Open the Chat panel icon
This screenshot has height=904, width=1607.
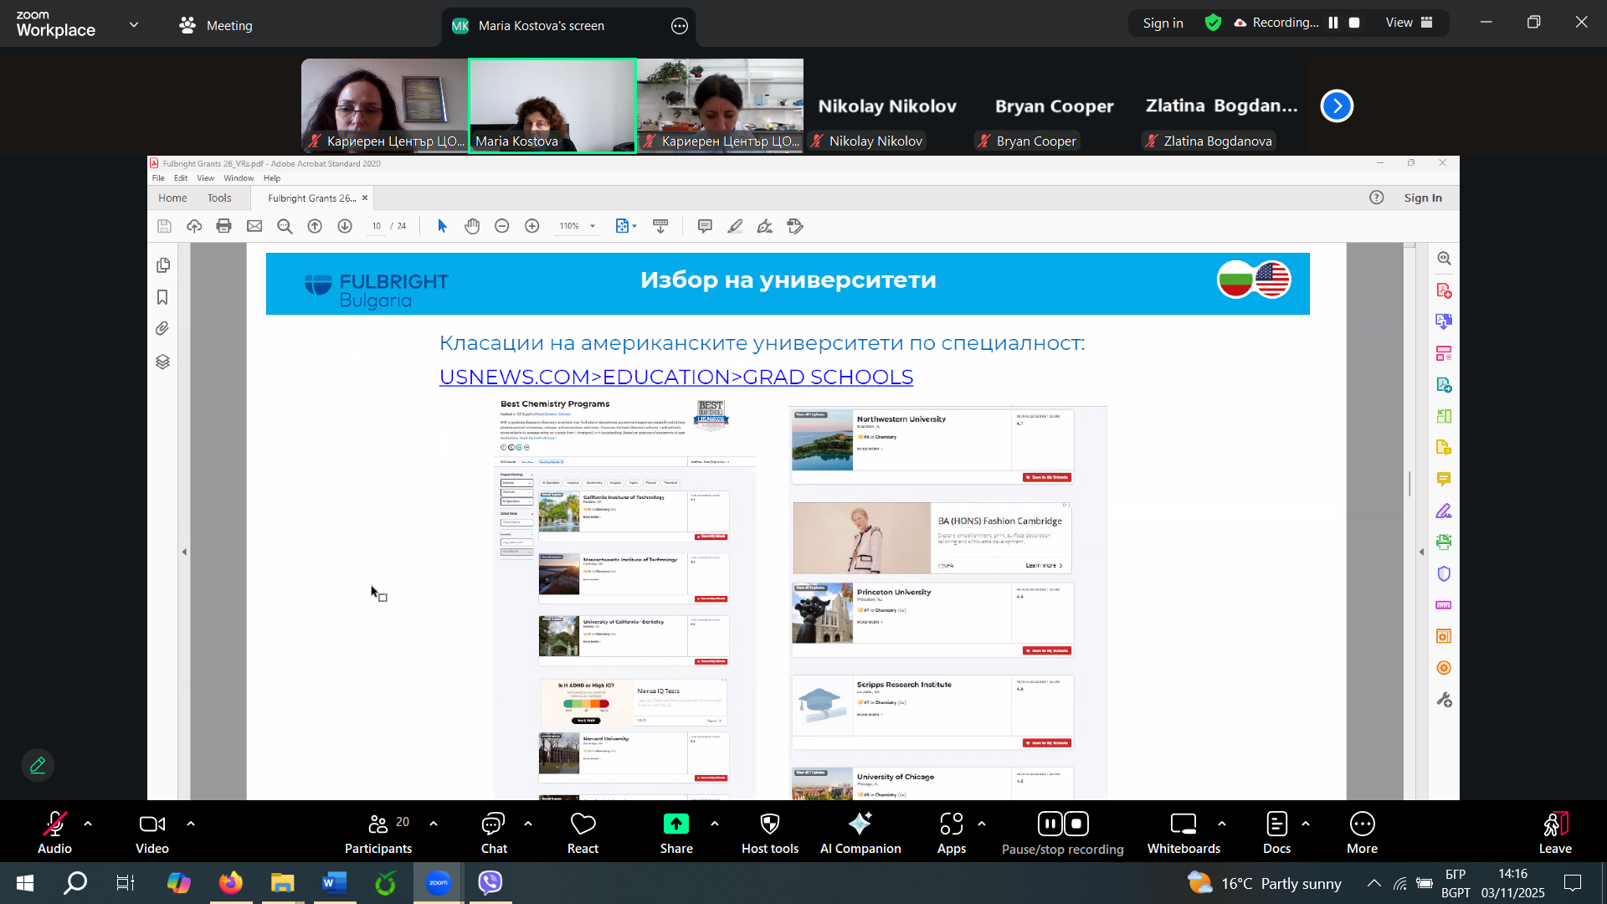pyautogui.click(x=493, y=825)
